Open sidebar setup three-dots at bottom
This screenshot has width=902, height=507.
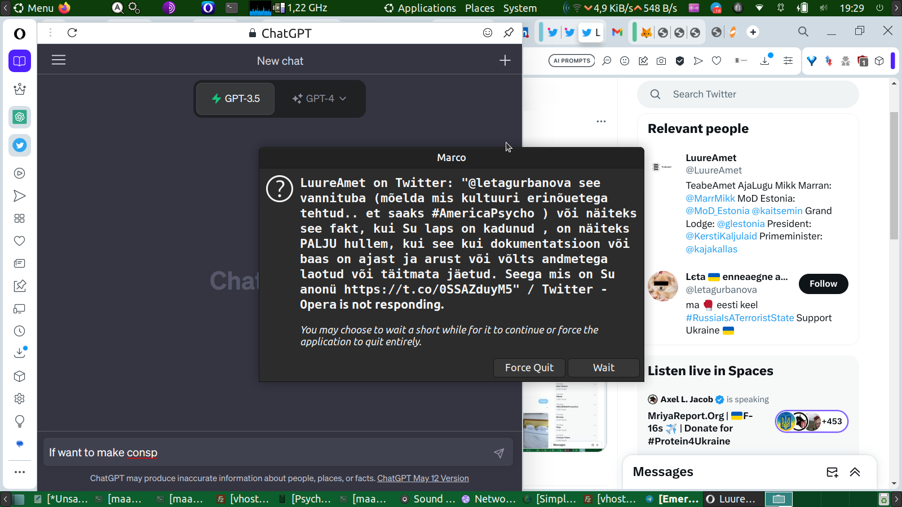pos(20,472)
